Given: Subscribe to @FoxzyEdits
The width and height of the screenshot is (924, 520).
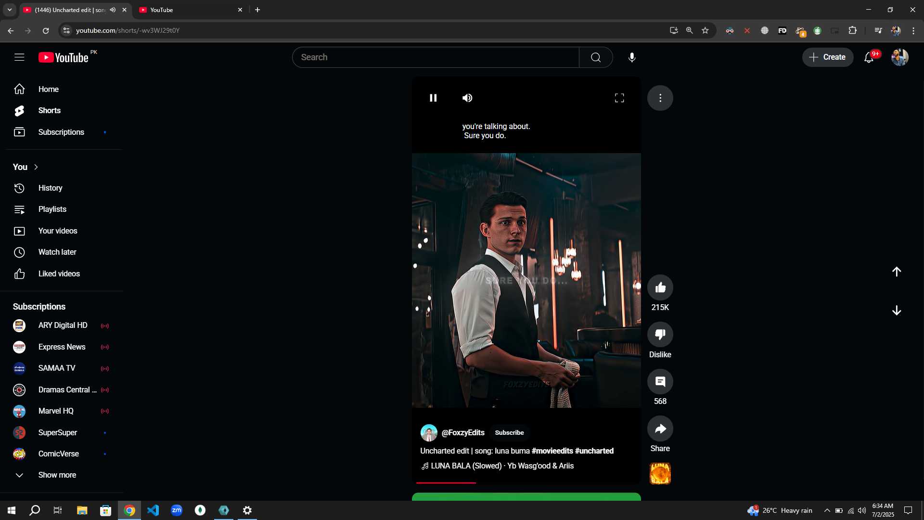Looking at the screenshot, I should [x=509, y=432].
